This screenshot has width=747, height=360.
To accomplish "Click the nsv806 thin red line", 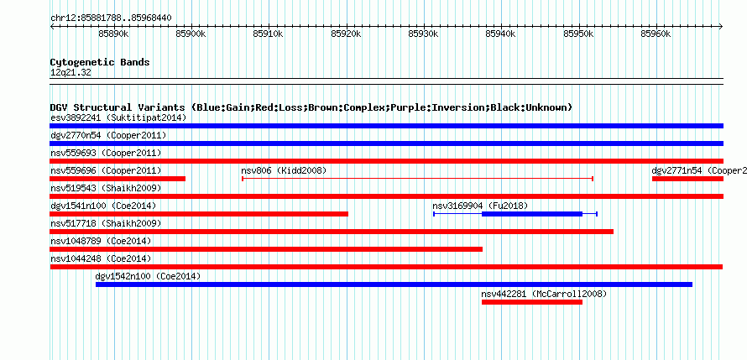I will coord(417,179).
